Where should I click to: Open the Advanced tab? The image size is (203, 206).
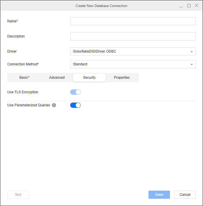pos(57,78)
